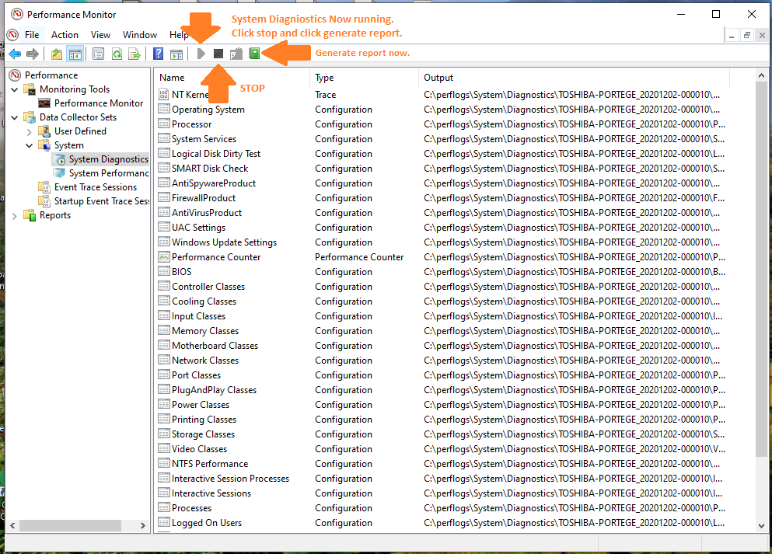Collapse the Monitoring Tools tree node
This screenshot has width=772, height=554.
click(x=15, y=89)
